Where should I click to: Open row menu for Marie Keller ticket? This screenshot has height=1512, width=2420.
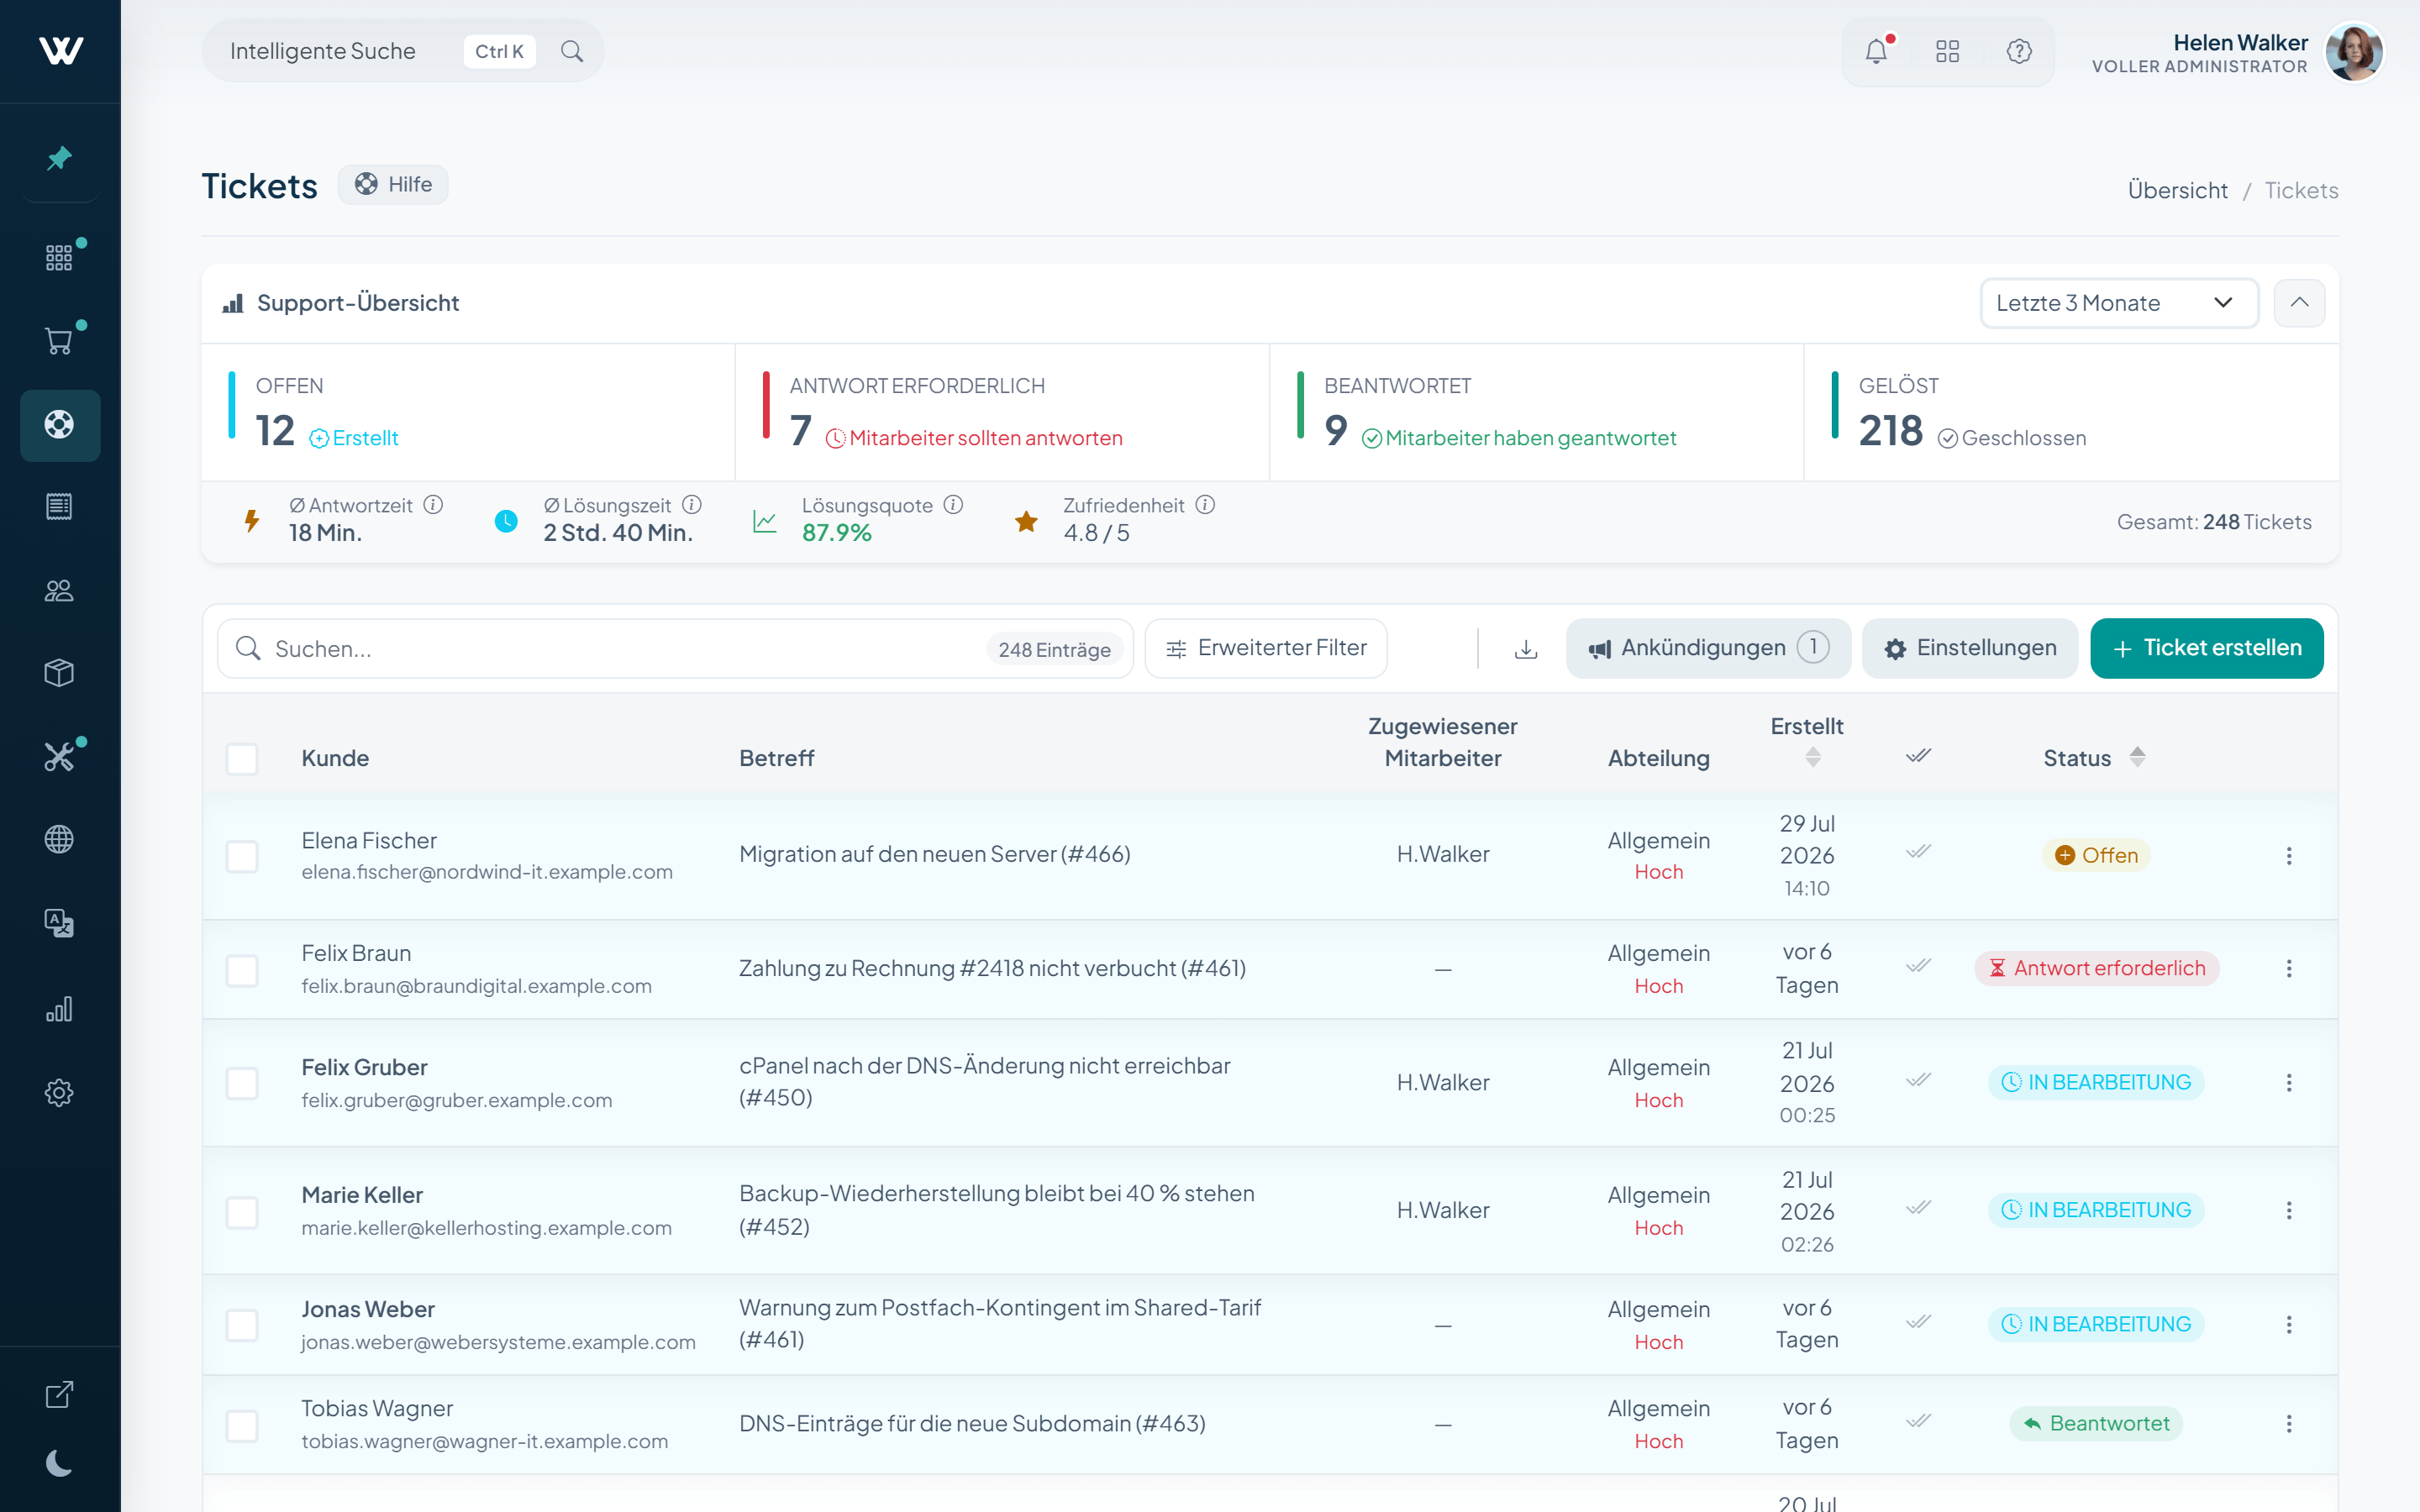(x=2289, y=1211)
